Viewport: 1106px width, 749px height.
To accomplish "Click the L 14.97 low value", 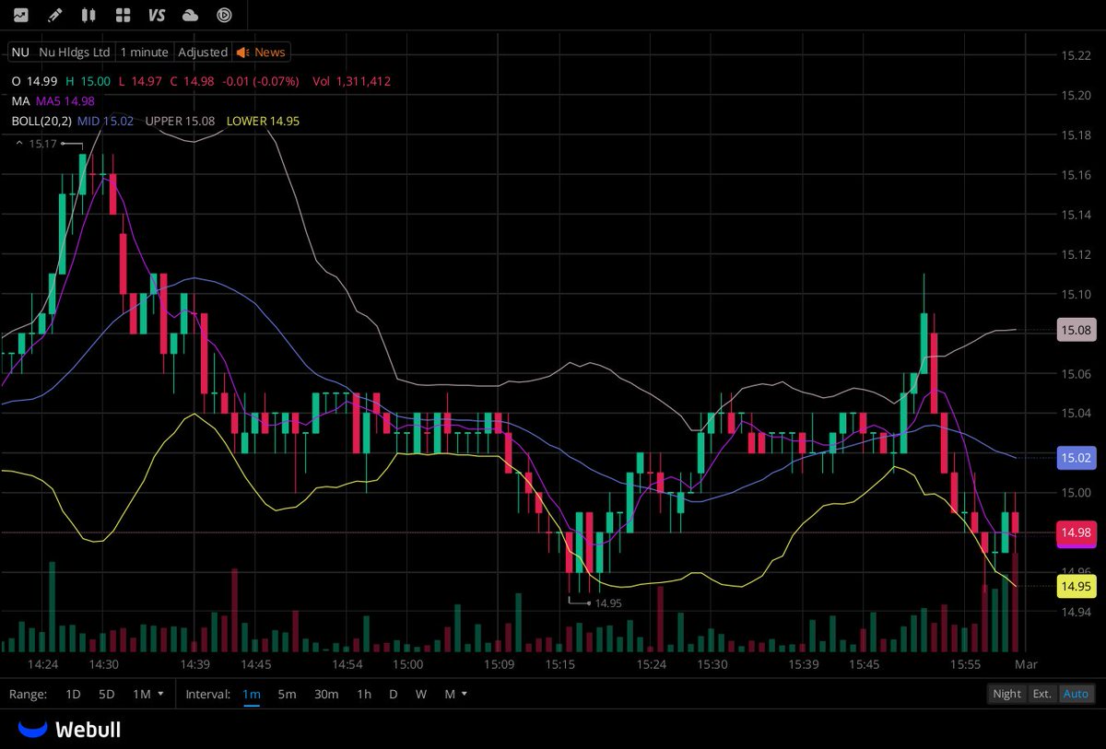I will [140, 81].
